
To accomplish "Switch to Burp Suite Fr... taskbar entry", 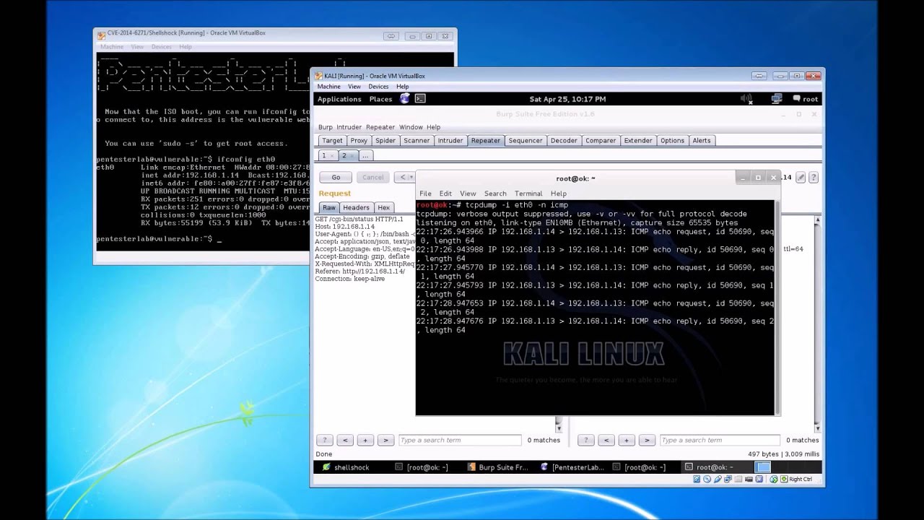I will click(498, 467).
